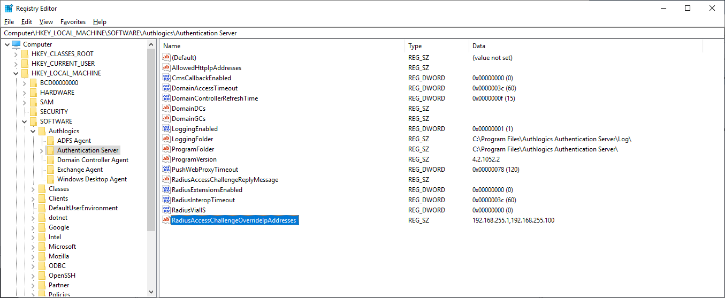Click the data value 192.168.255.1,192.168.255.100
This screenshot has width=725, height=298.
513,220
